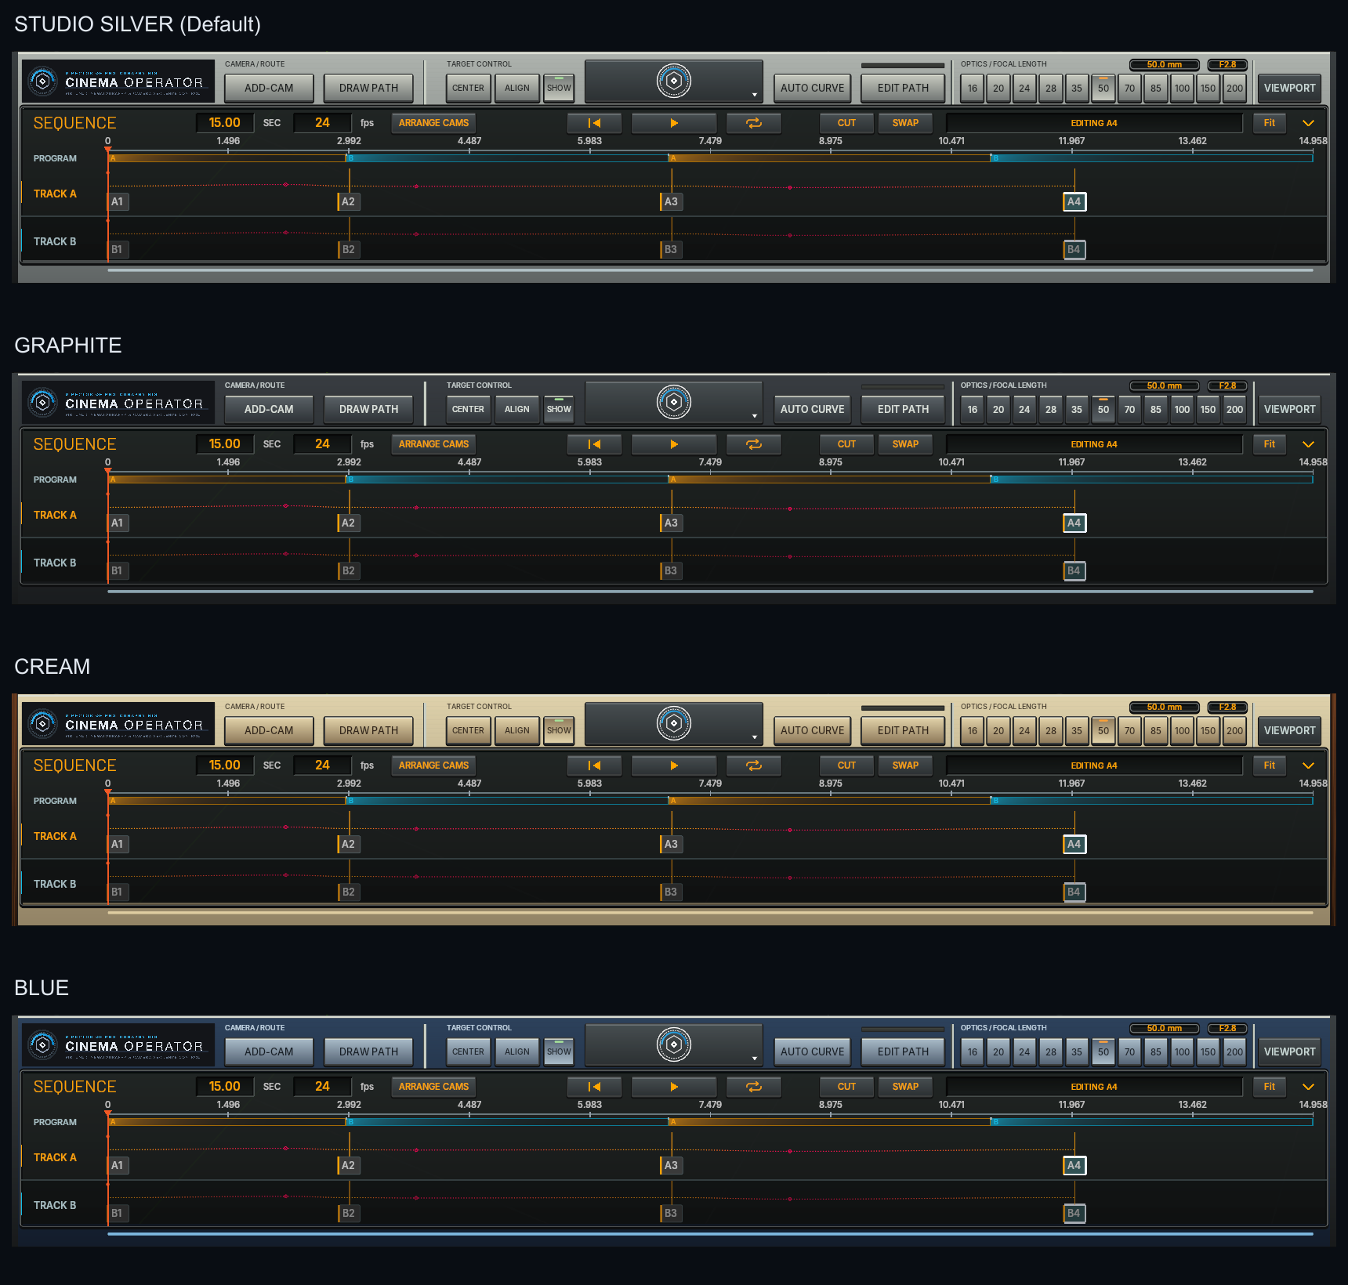Collapse the sequence chevron in Studio Silver panel

(1308, 123)
